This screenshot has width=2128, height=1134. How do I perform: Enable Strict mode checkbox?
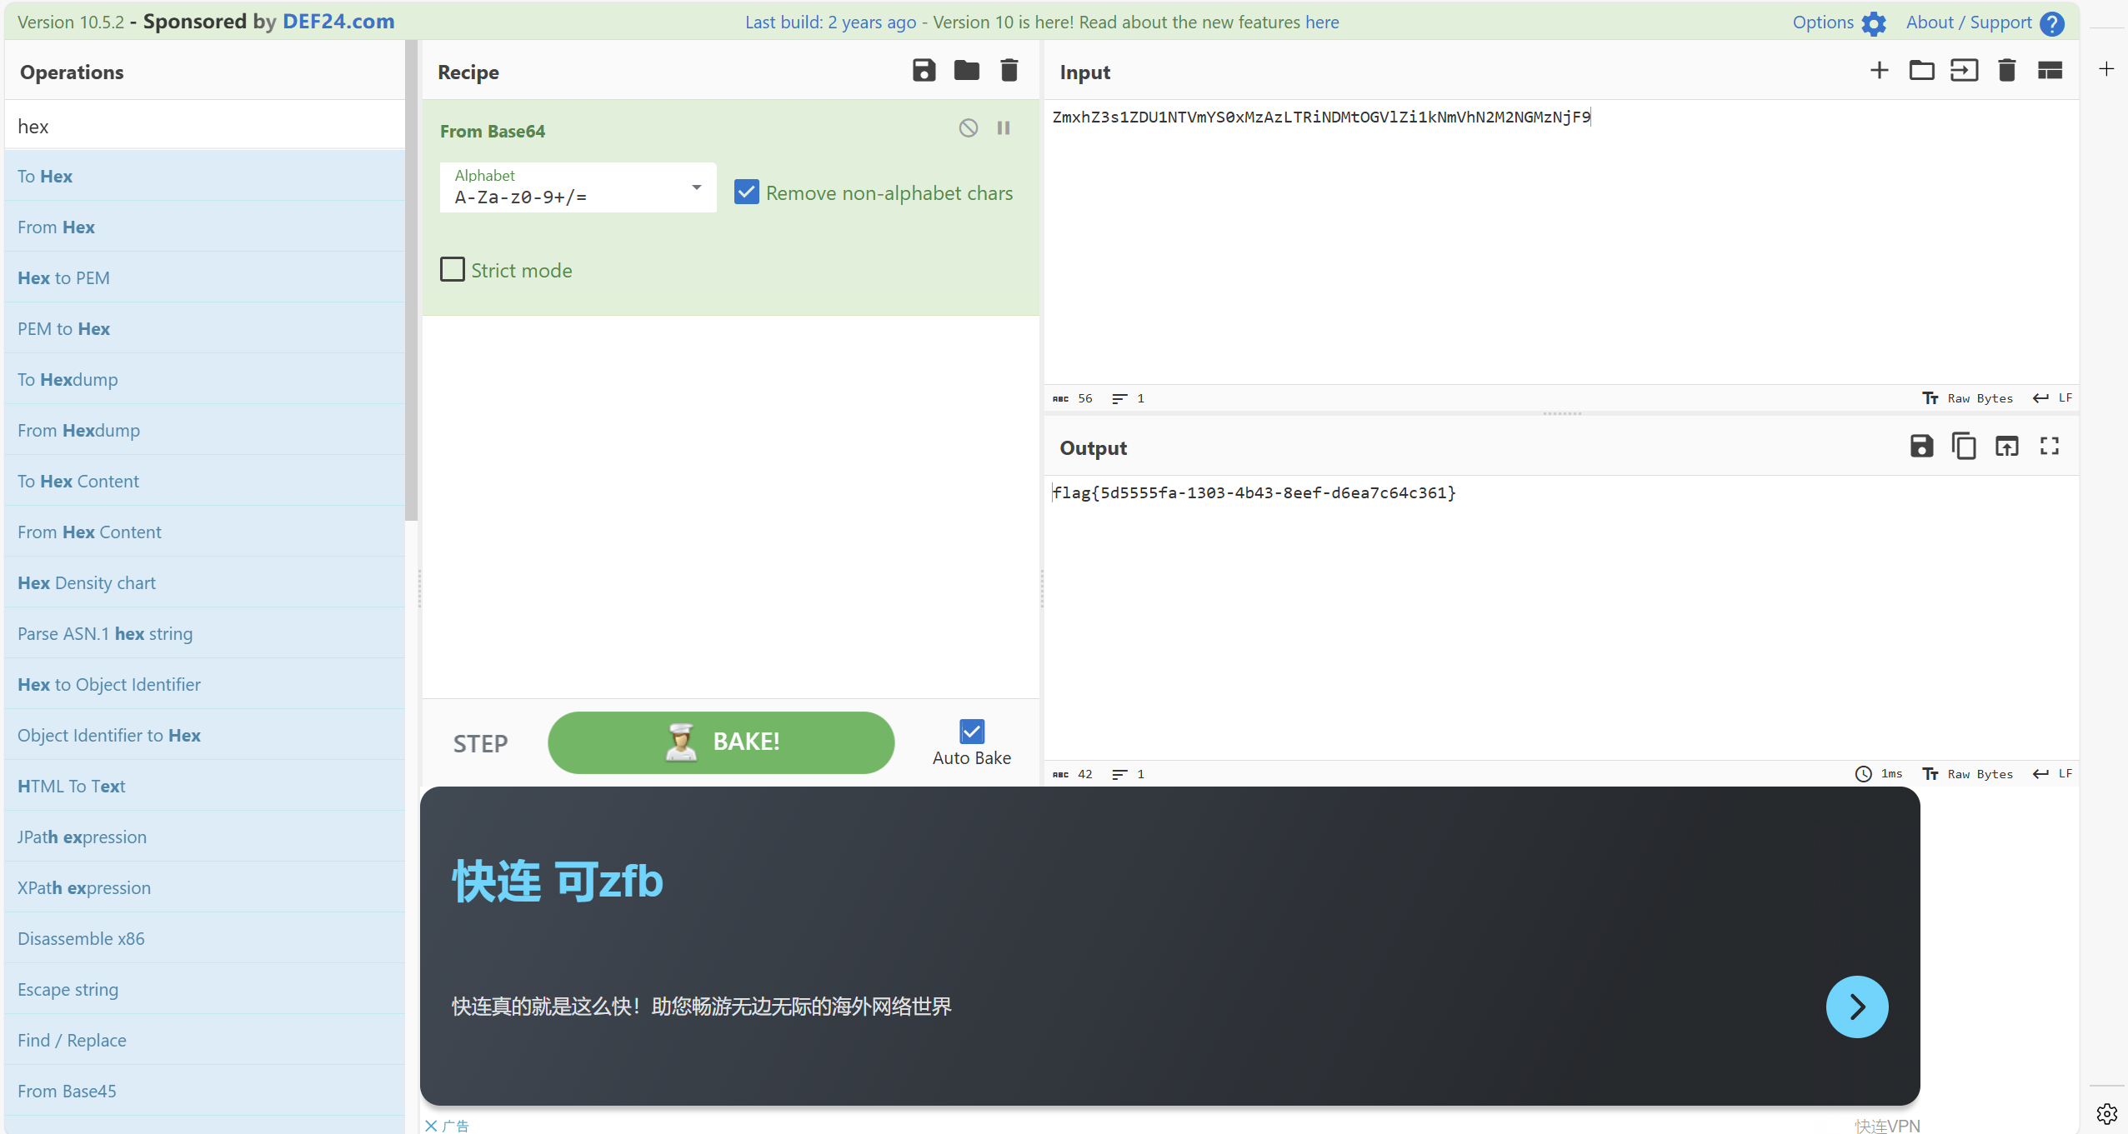point(453,269)
